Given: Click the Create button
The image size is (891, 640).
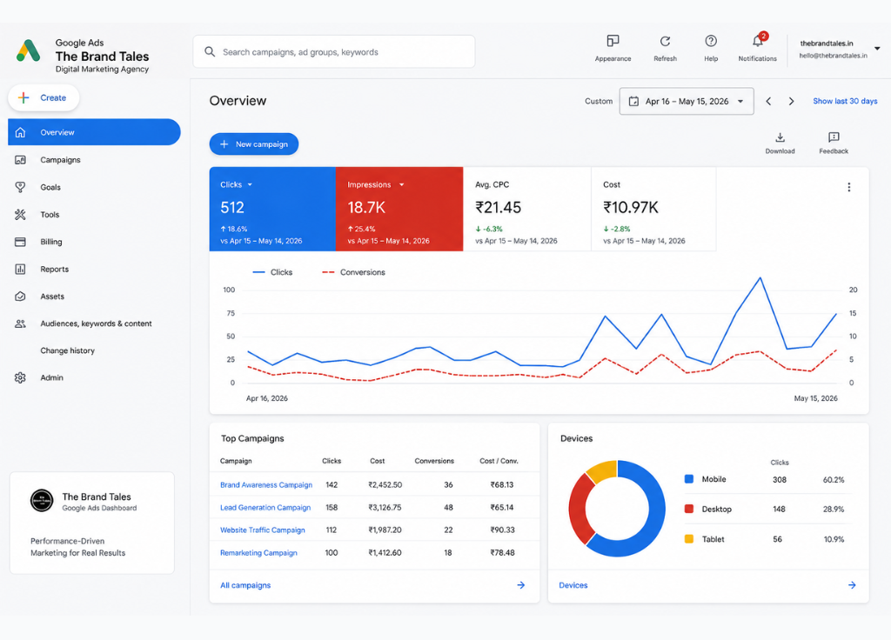Looking at the screenshot, I should pos(44,97).
